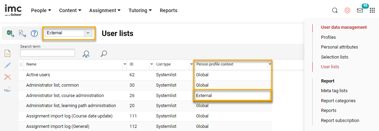Go to Selection lists link
Viewport: 379px width, 131px height.
pyautogui.click(x=335, y=57)
